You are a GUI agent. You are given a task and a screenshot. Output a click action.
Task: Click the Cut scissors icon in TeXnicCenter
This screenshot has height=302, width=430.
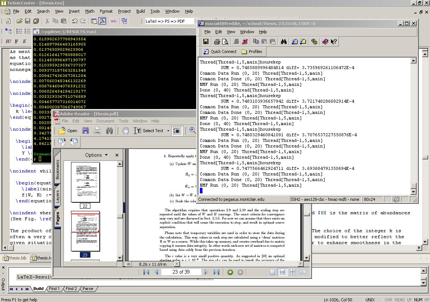click(47, 21)
